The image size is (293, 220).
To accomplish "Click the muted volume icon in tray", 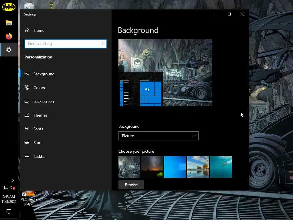I will click(x=13, y=187).
